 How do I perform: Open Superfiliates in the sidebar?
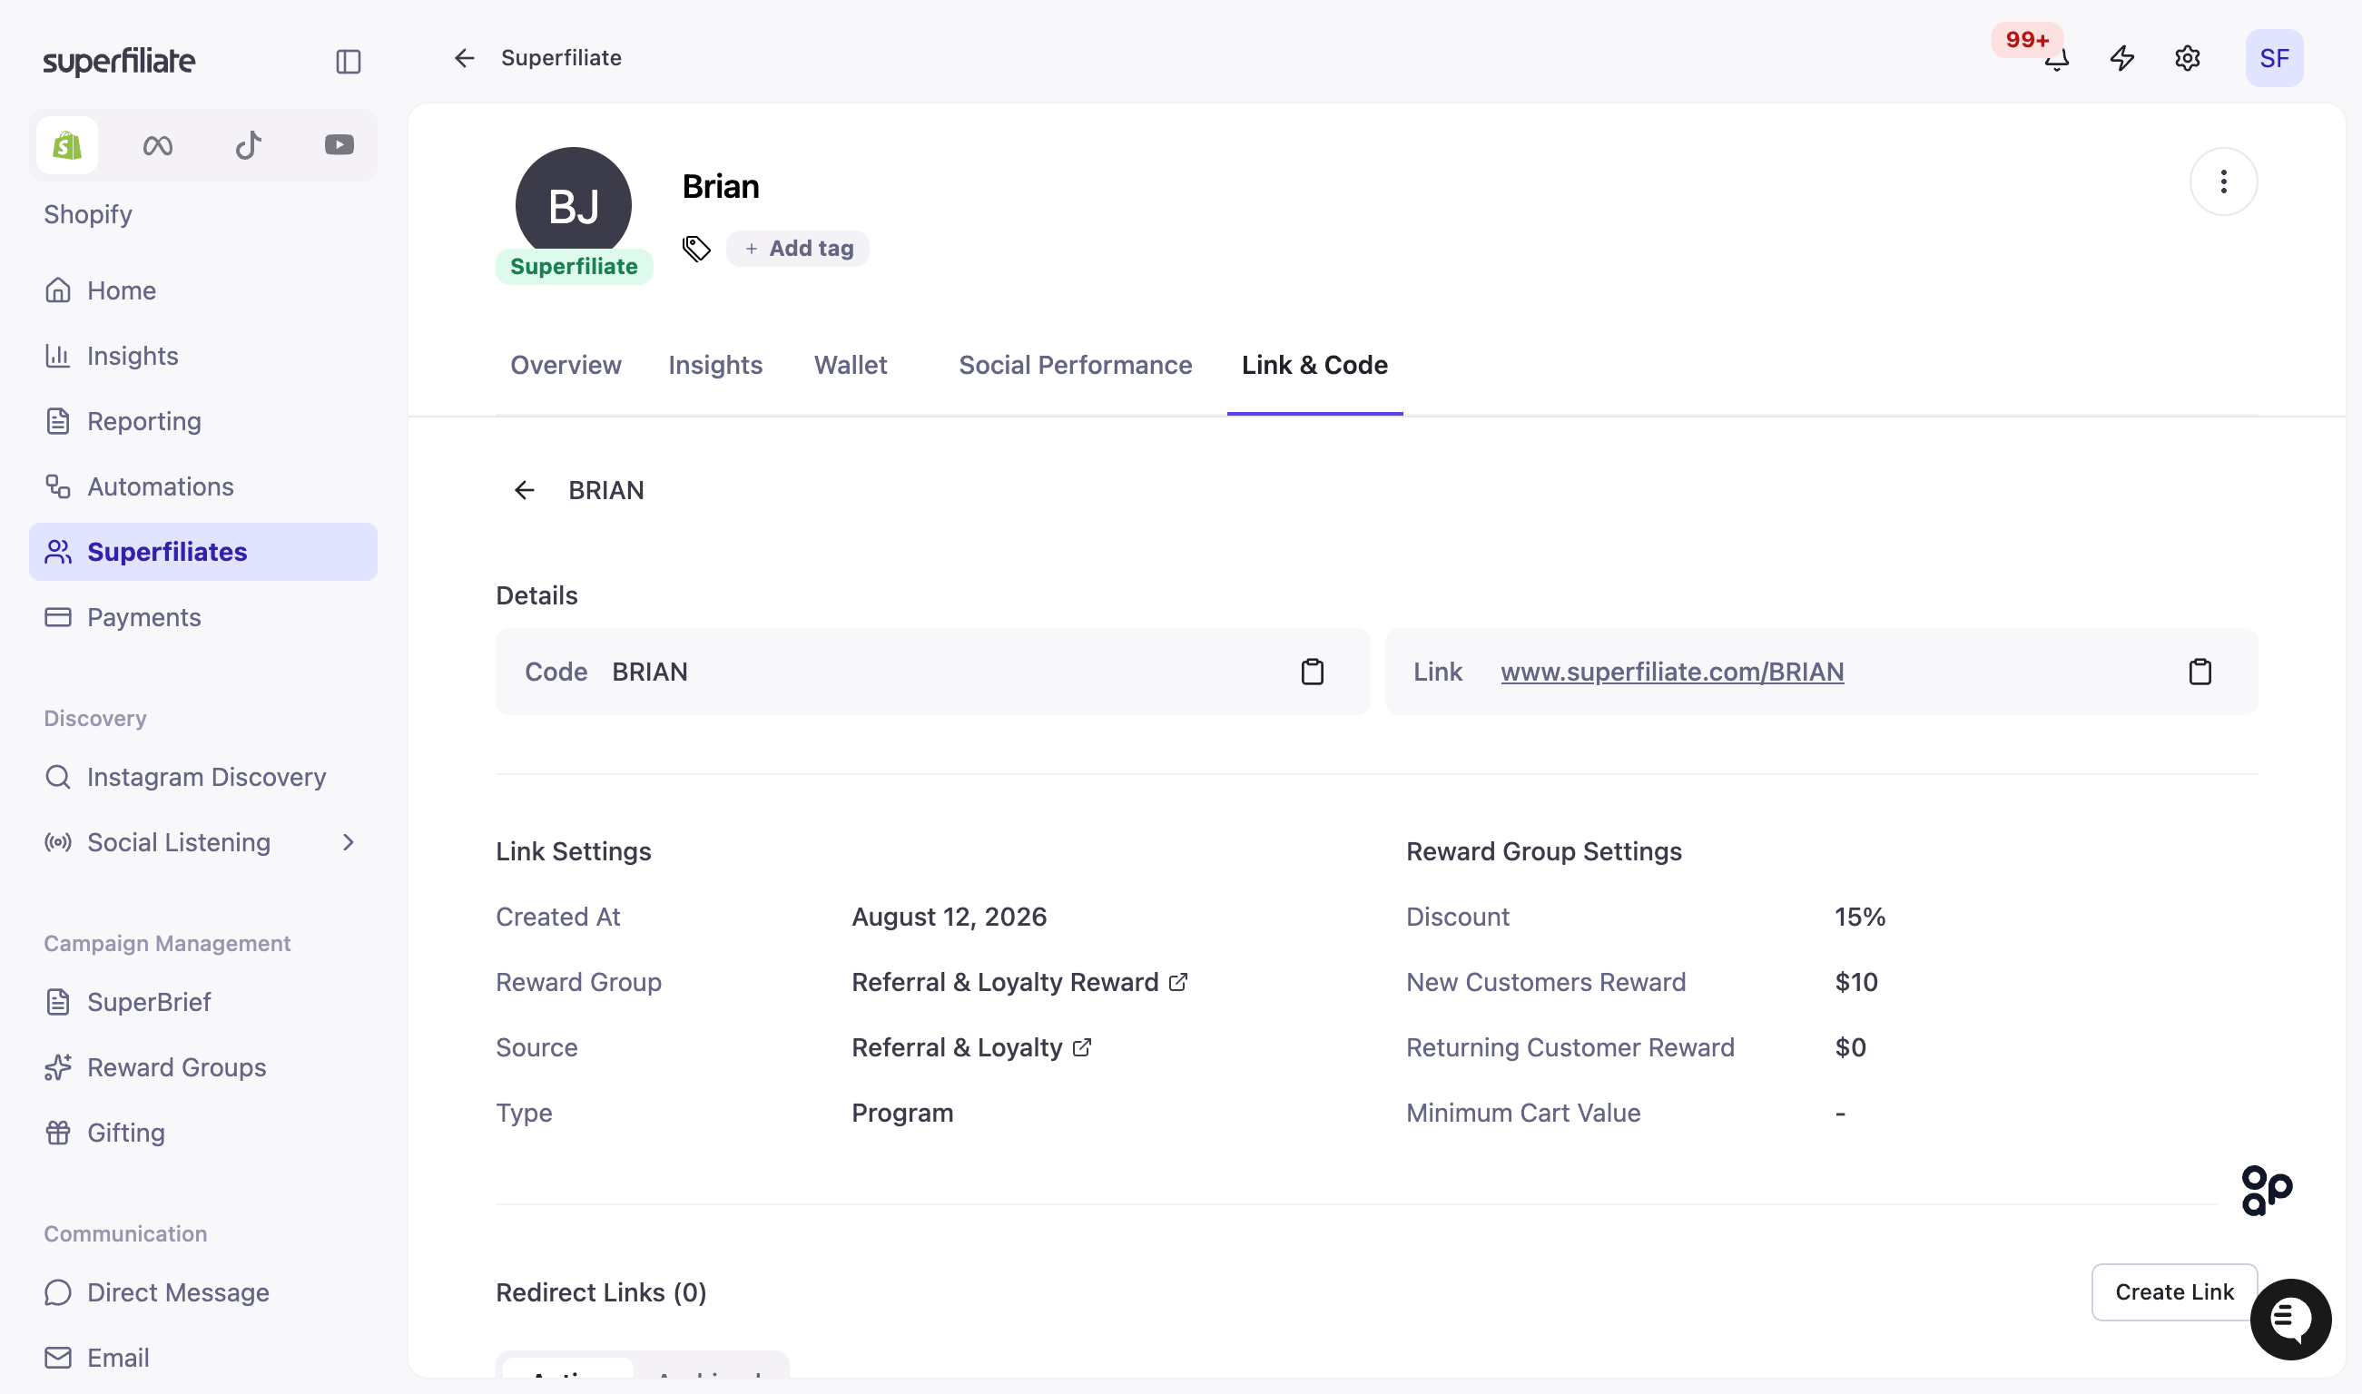pyautogui.click(x=203, y=552)
